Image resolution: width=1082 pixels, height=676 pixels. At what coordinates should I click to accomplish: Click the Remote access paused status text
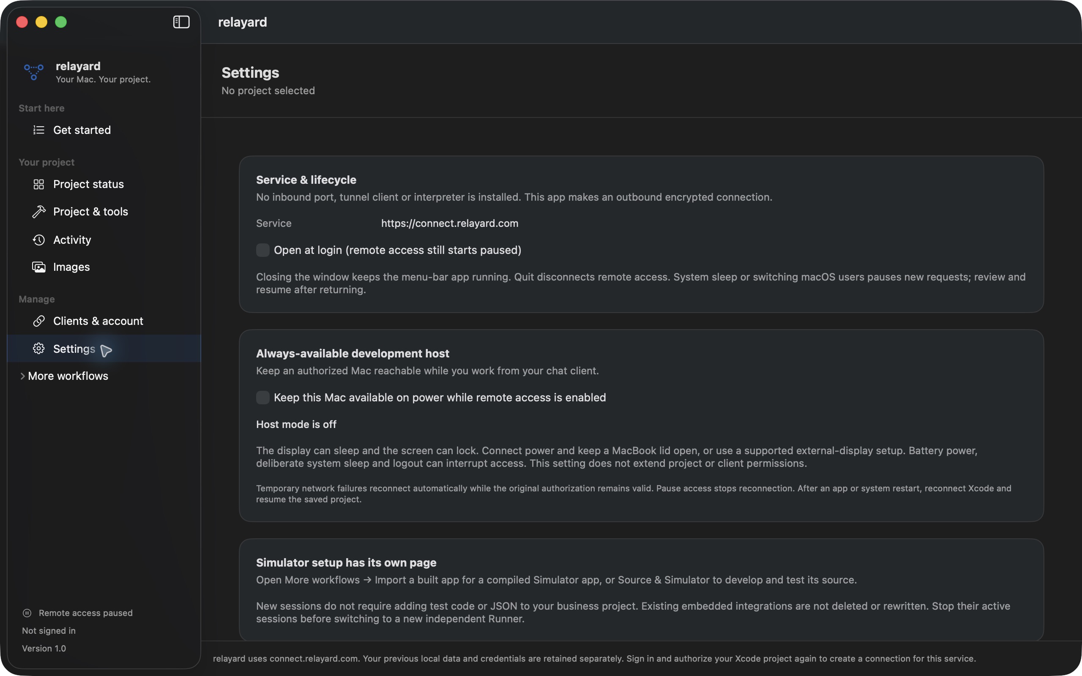86,613
